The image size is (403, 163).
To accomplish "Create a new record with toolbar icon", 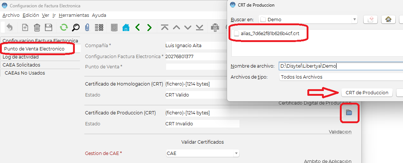I will 25,27.
